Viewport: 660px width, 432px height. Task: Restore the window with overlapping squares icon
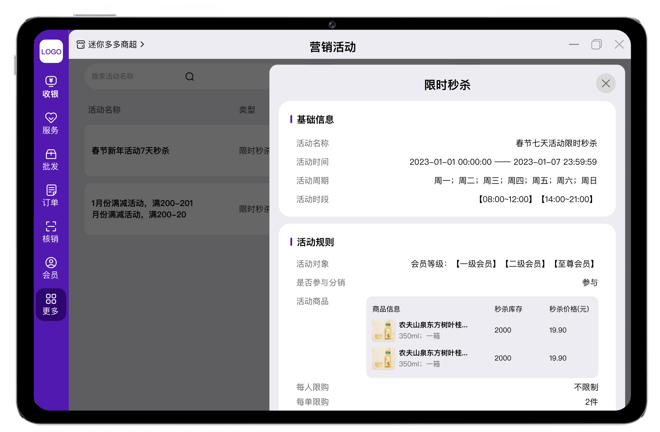596,44
